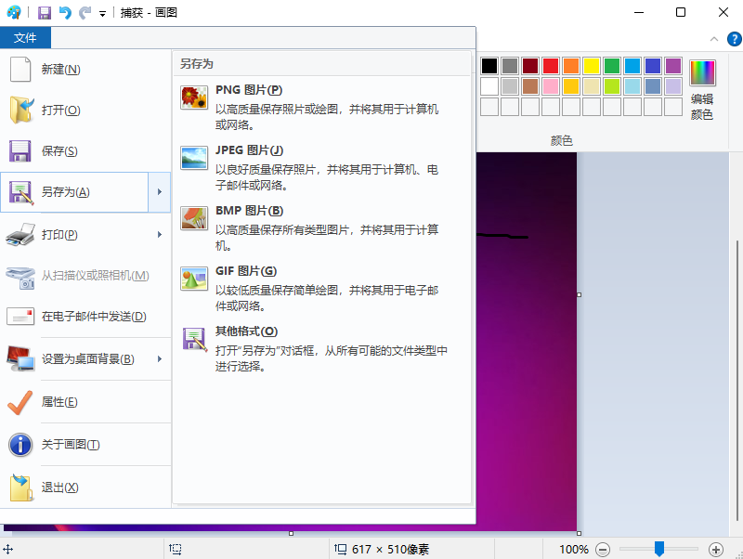This screenshot has width=743, height=559.
Task: Select PNG 图片 save format icon
Action: pyautogui.click(x=194, y=96)
